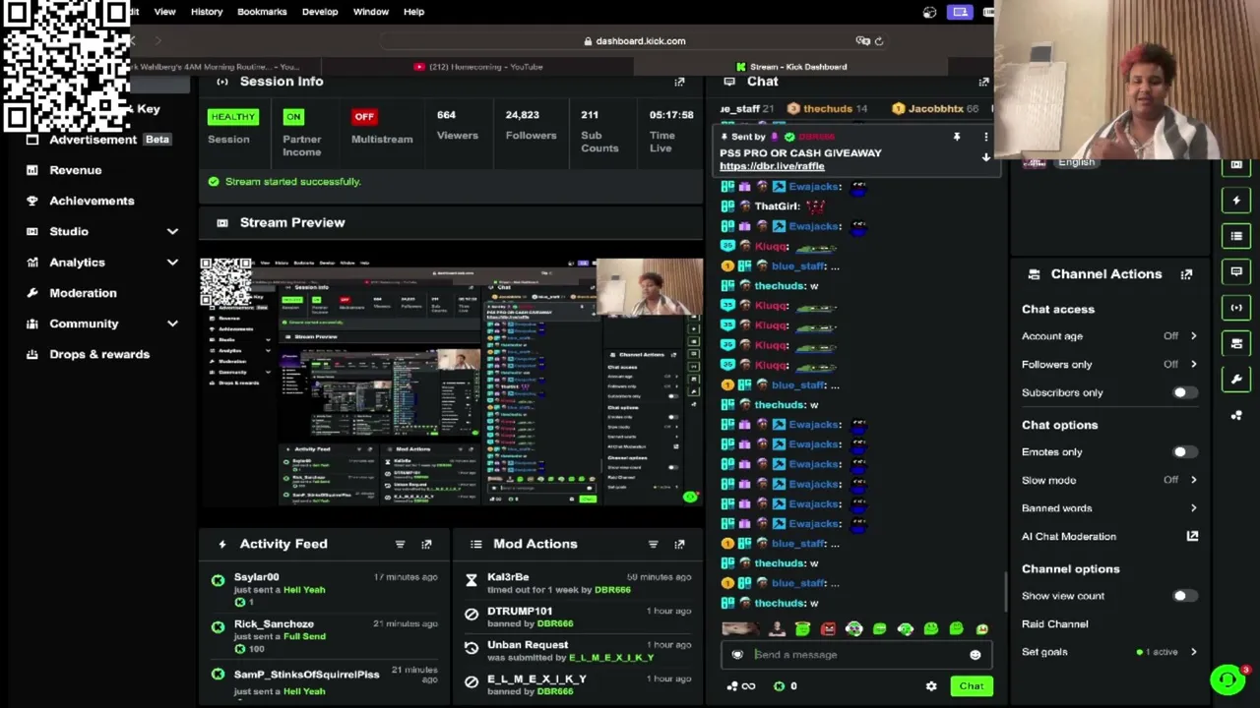1260x708 pixels.
Task: Filter the Mod Actions list
Action: [x=653, y=544]
